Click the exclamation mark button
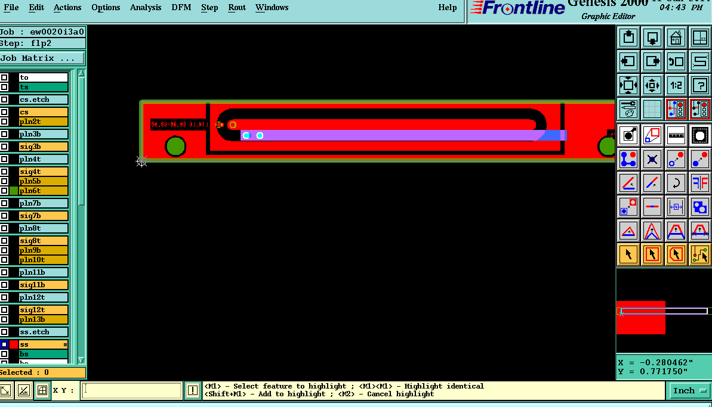This screenshot has height=407, width=712. pyautogui.click(x=193, y=390)
